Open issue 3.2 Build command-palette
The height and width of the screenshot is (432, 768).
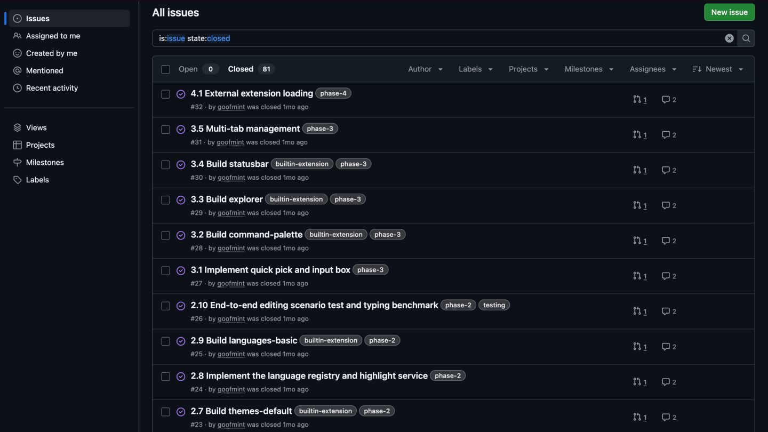pyautogui.click(x=246, y=235)
